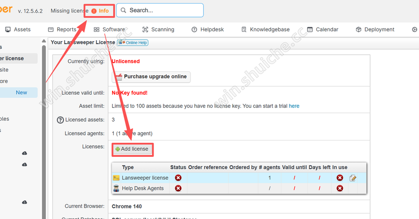
Task: Click the Help Desk Agents person icon
Action: [x=116, y=188]
